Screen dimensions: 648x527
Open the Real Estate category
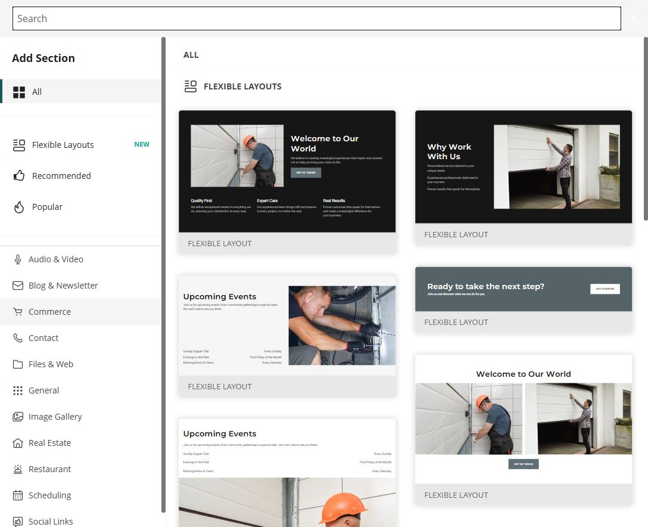(x=80, y=443)
